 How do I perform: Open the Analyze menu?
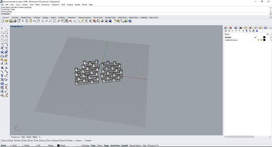(x=70, y=5)
